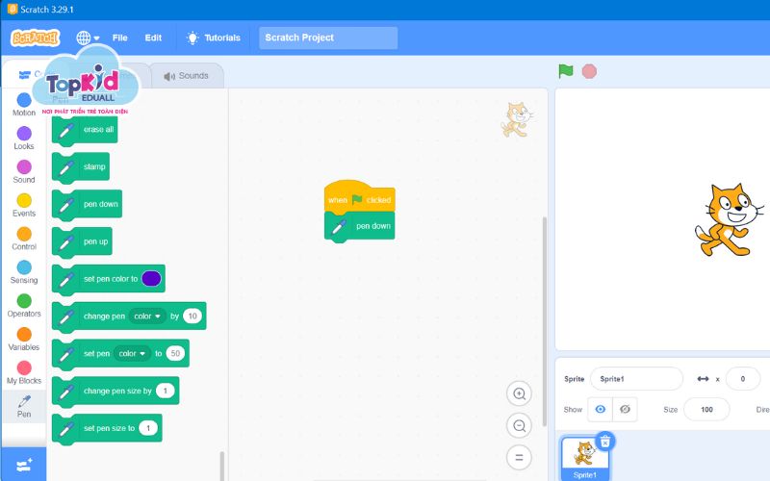
Task: Select the Looks block category
Action: click(x=24, y=139)
